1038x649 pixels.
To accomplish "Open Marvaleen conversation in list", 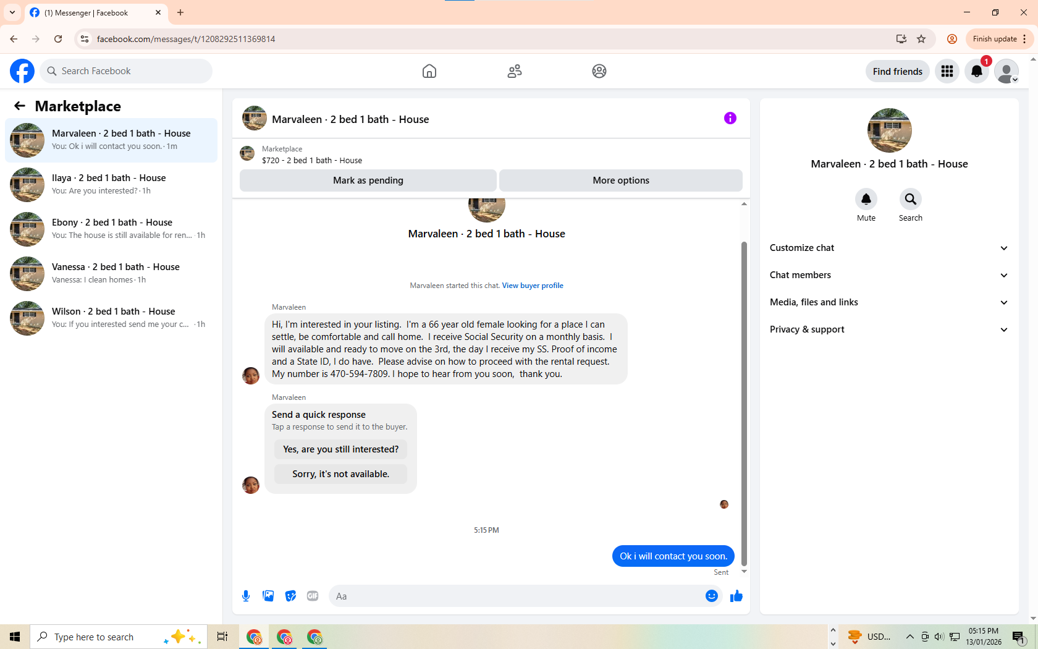I will (x=111, y=140).
